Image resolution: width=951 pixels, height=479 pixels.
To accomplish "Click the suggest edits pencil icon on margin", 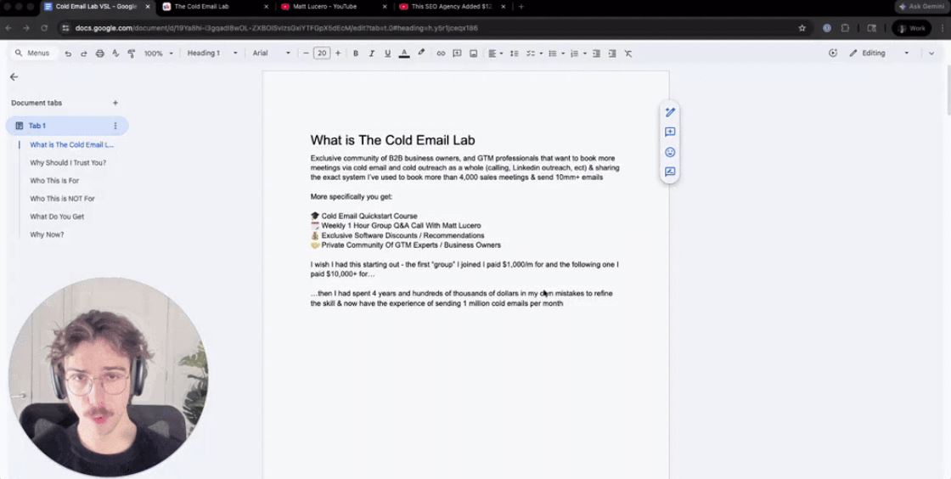I will point(670,112).
